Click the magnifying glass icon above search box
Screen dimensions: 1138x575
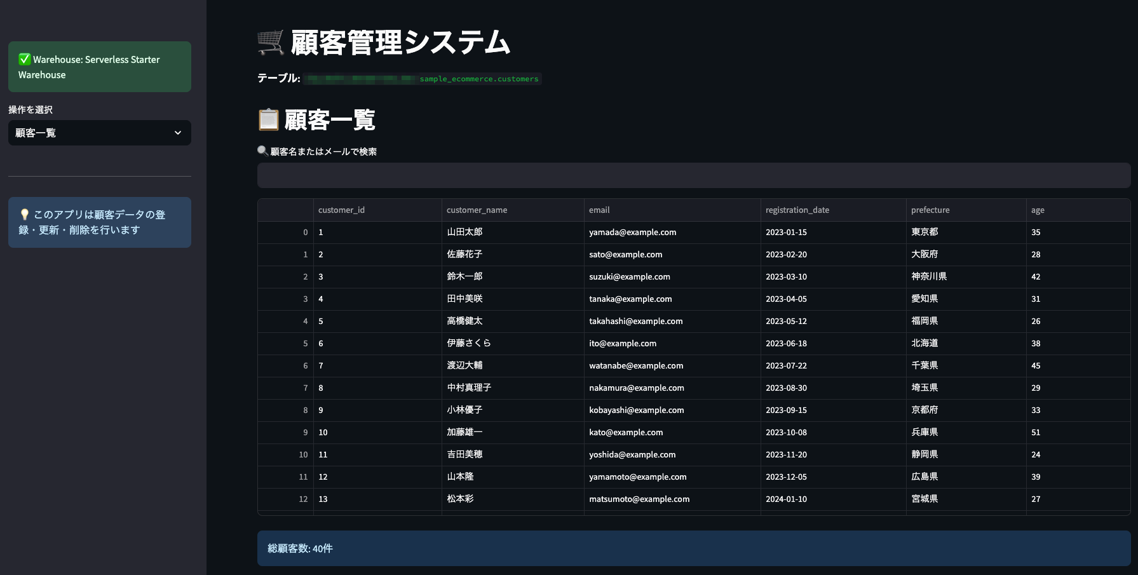pos(262,151)
